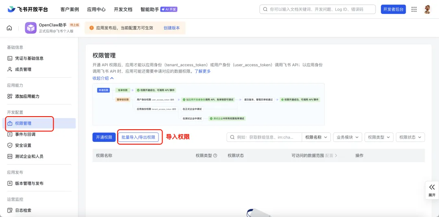This screenshot has height=217, width=439.
Task: Click the 开发者后台 button
Action: [393, 9]
